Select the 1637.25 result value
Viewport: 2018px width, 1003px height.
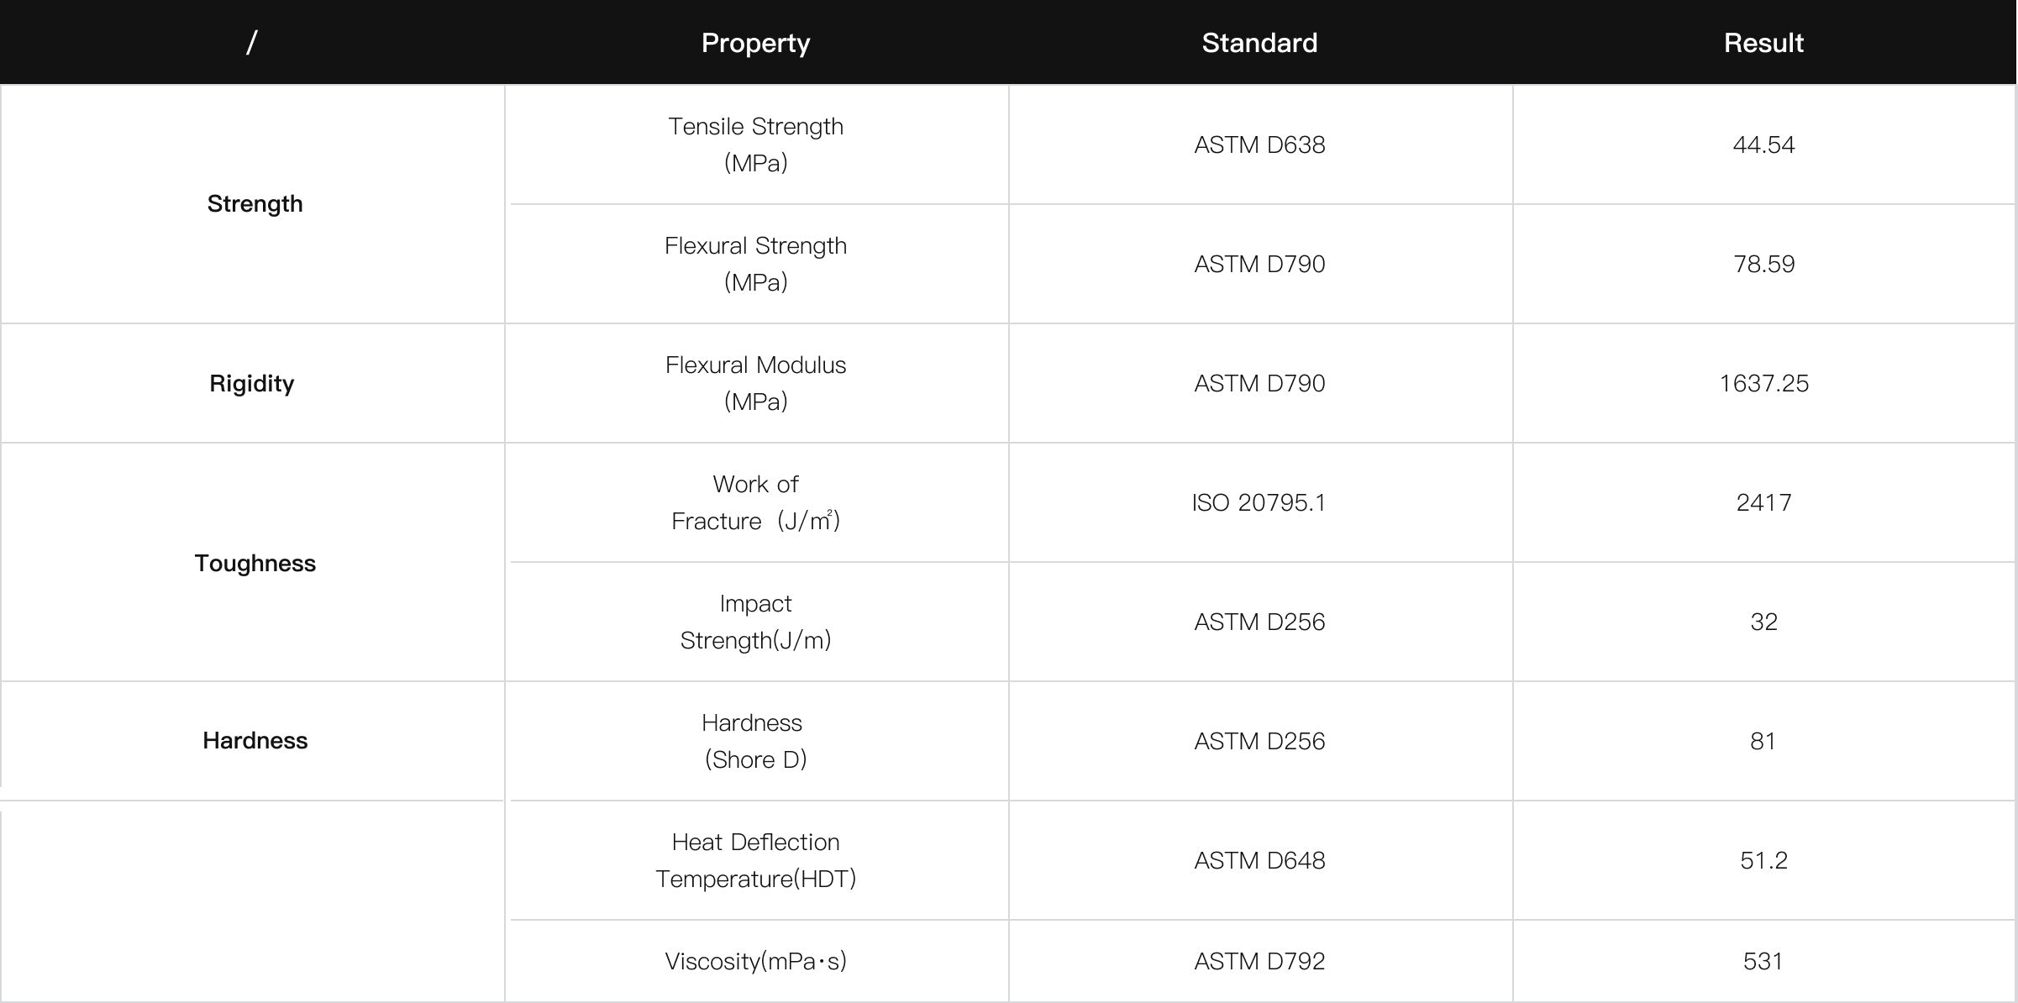(x=1763, y=383)
